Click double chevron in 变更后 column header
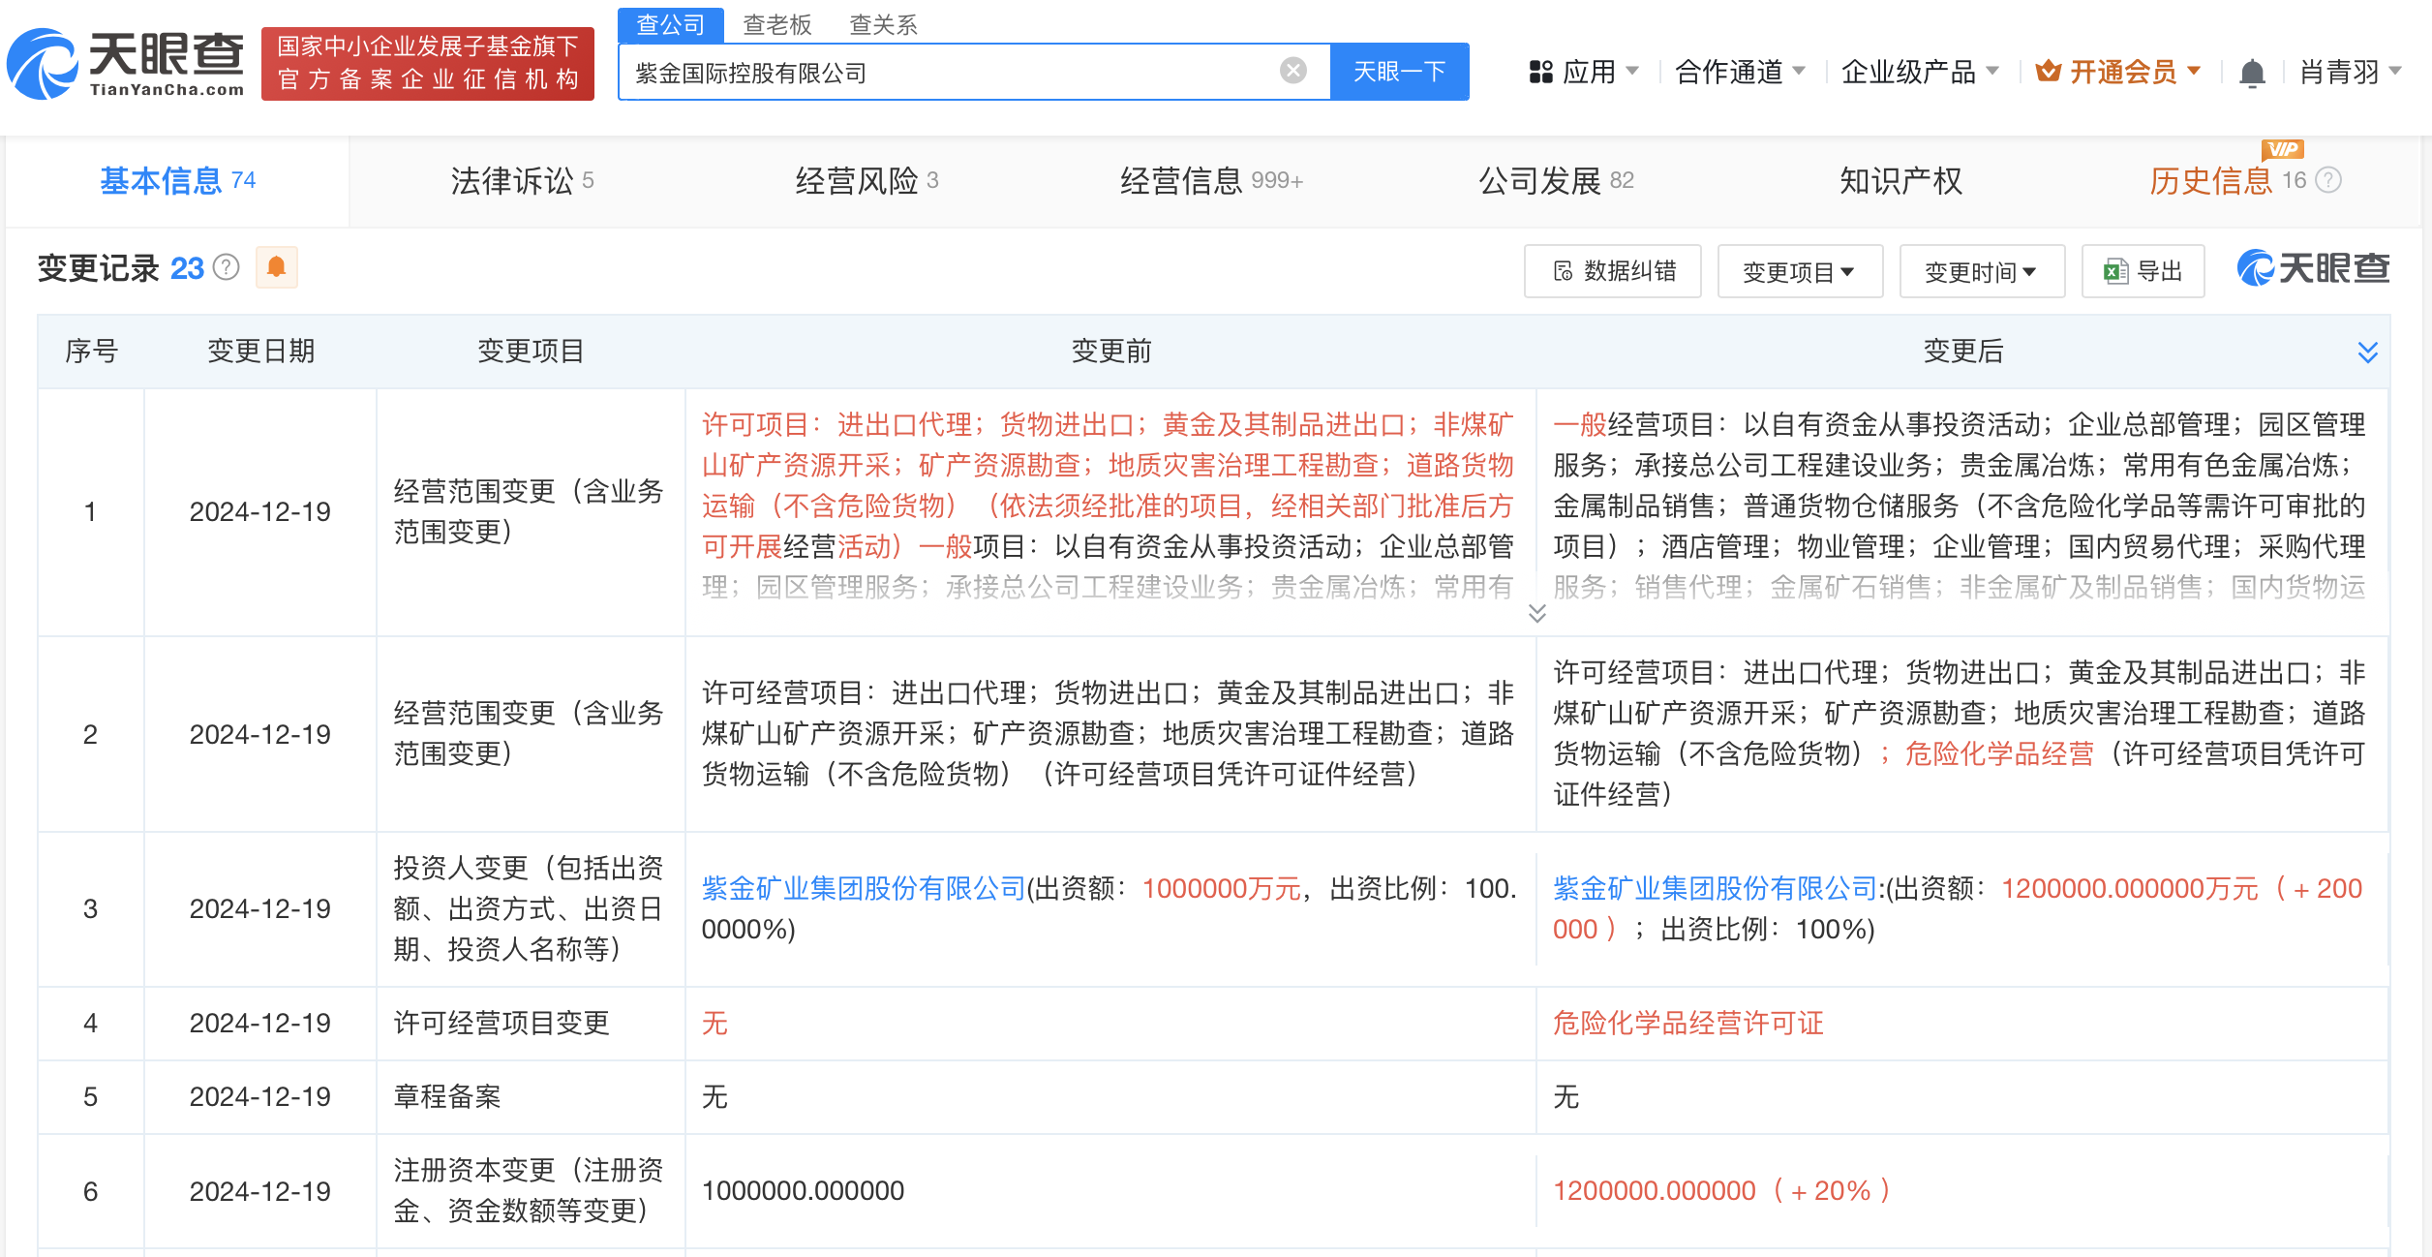Viewport: 2432px width, 1257px height. [x=2368, y=352]
